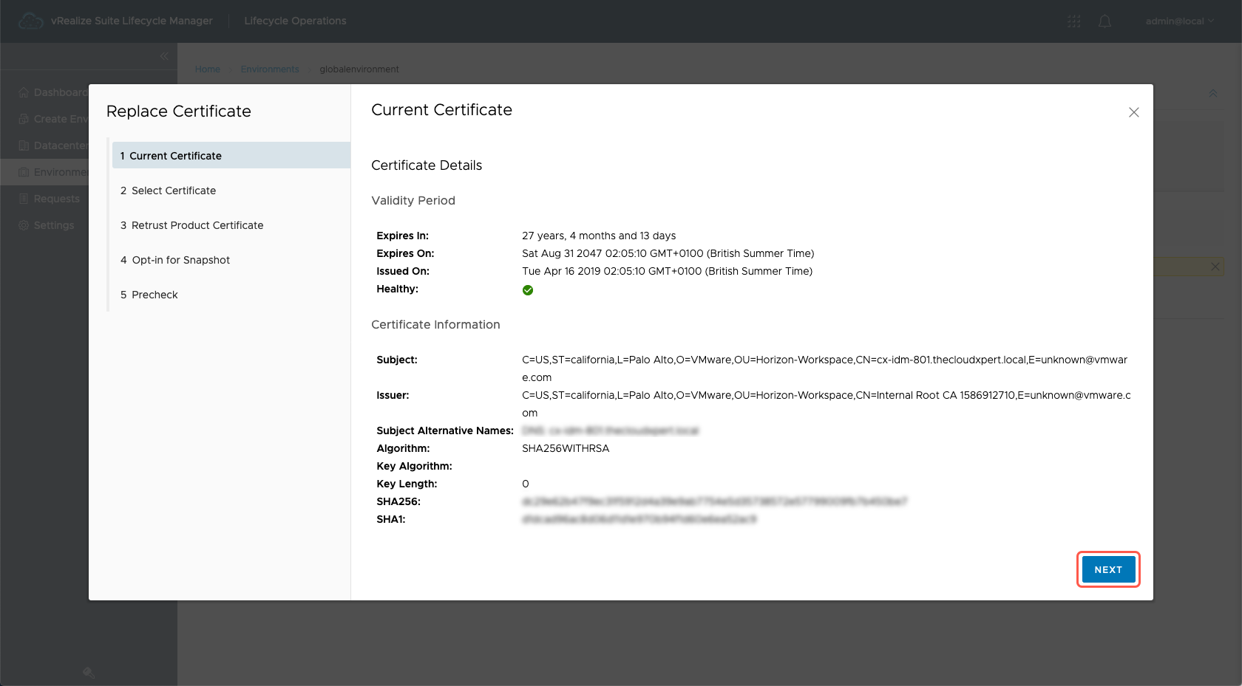Click the NEXT button
Viewport: 1242px width, 686px height.
click(x=1107, y=569)
